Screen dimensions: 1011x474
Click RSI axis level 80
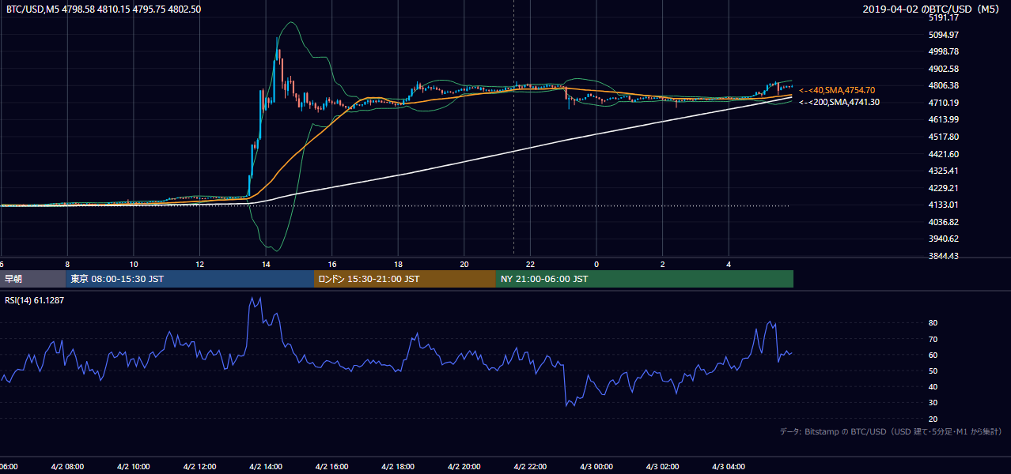[933, 323]
